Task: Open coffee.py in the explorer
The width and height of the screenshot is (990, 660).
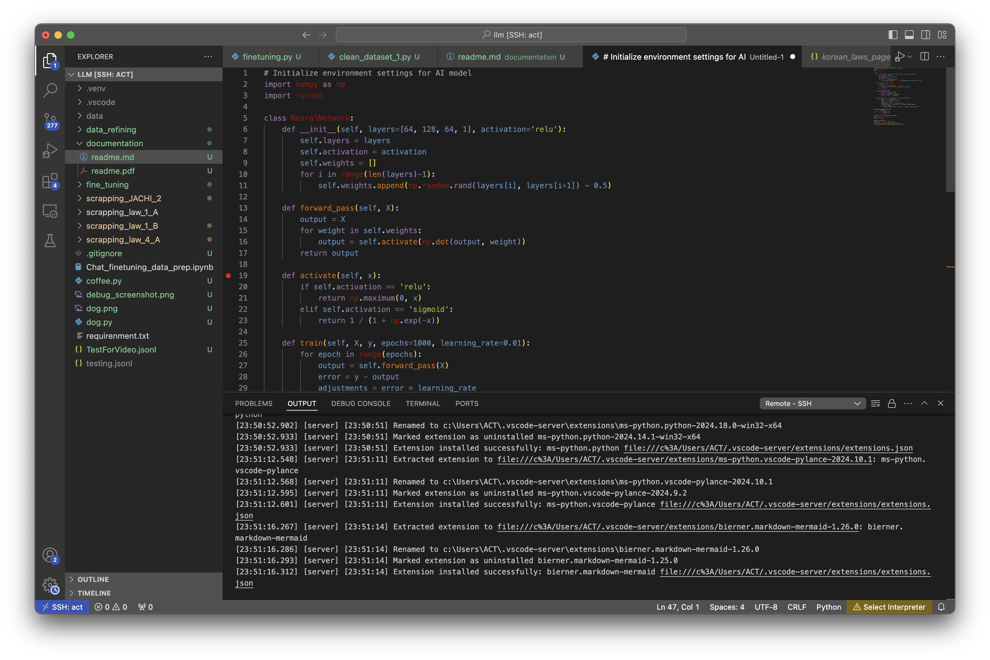Action: point(144,281)
